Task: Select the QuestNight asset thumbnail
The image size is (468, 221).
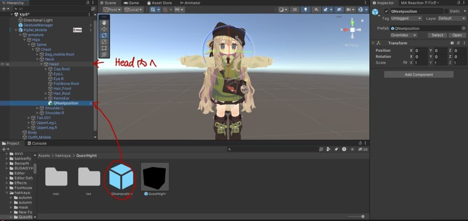Action: click(x=155, y=177)
